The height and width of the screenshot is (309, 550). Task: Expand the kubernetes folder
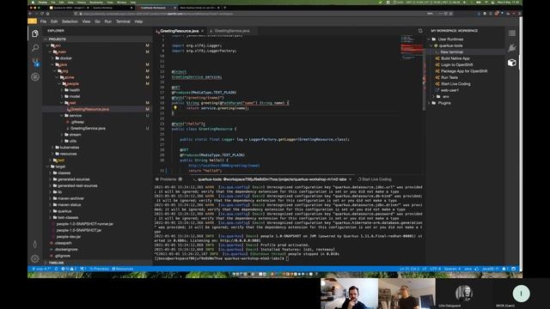[69, 148]
